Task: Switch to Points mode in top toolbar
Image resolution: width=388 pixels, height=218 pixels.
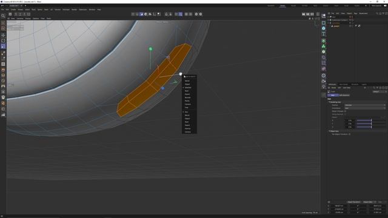Action: (x=133, y=14)
